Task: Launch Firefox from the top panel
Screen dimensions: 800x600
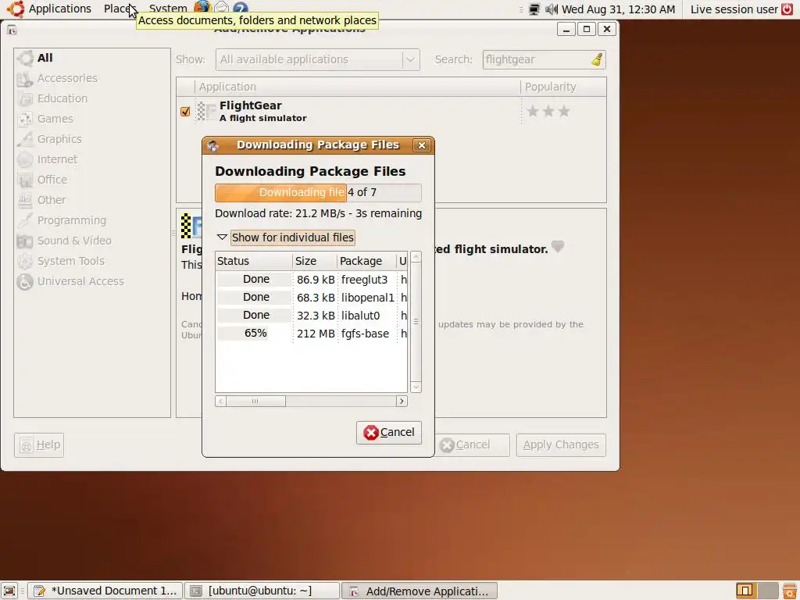Action: (202, 8)
